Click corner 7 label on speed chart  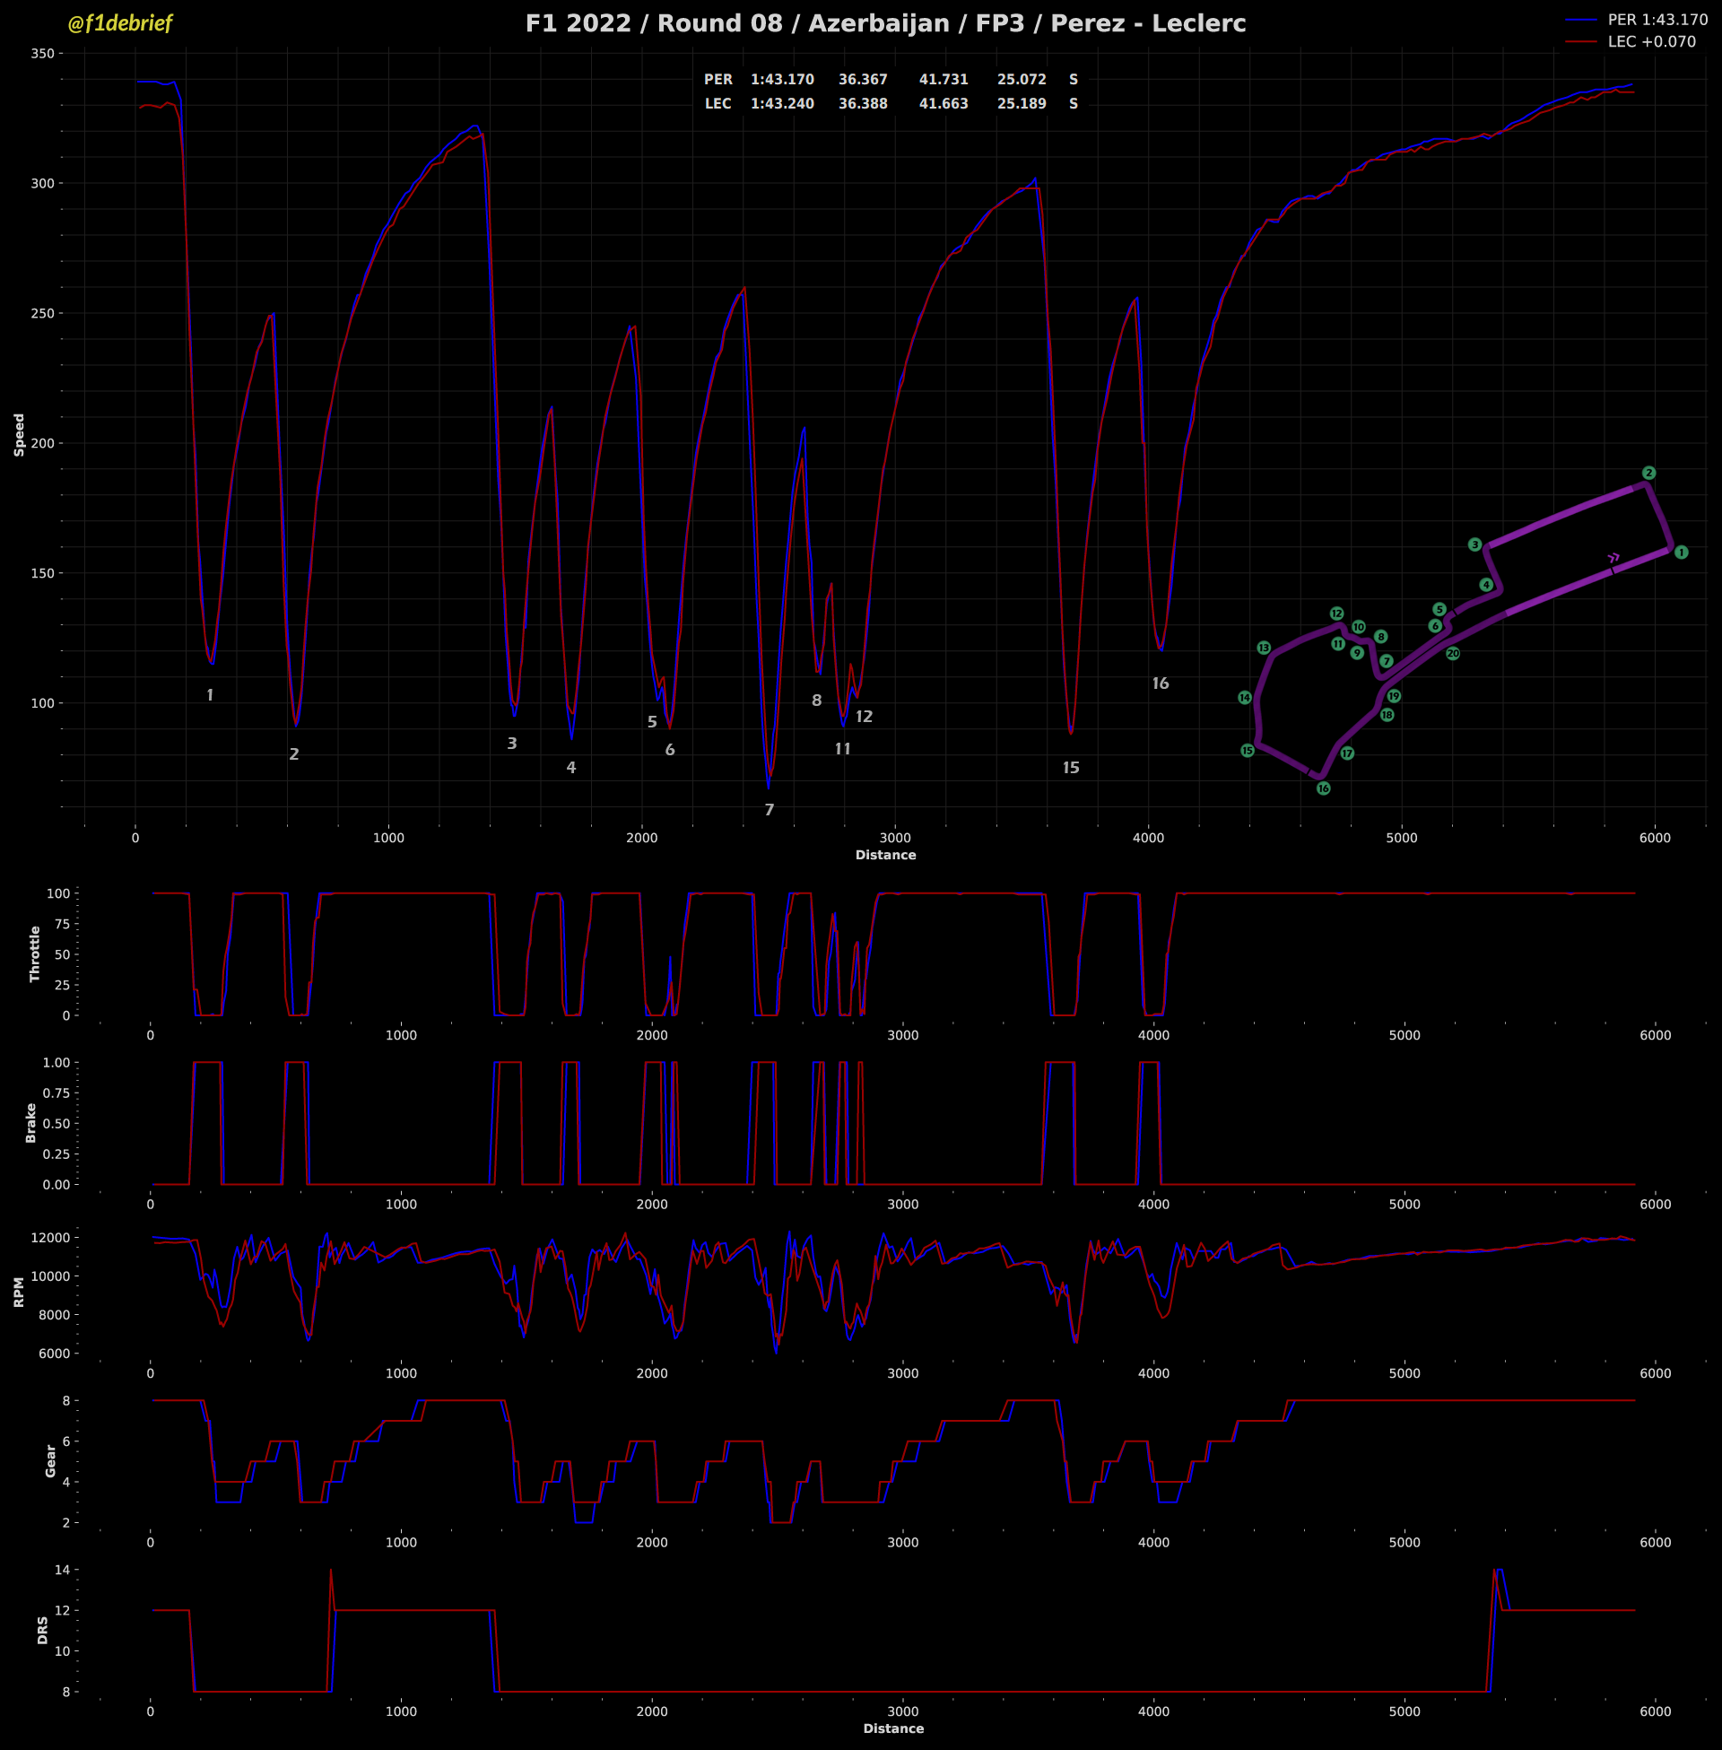pos(770,810)
